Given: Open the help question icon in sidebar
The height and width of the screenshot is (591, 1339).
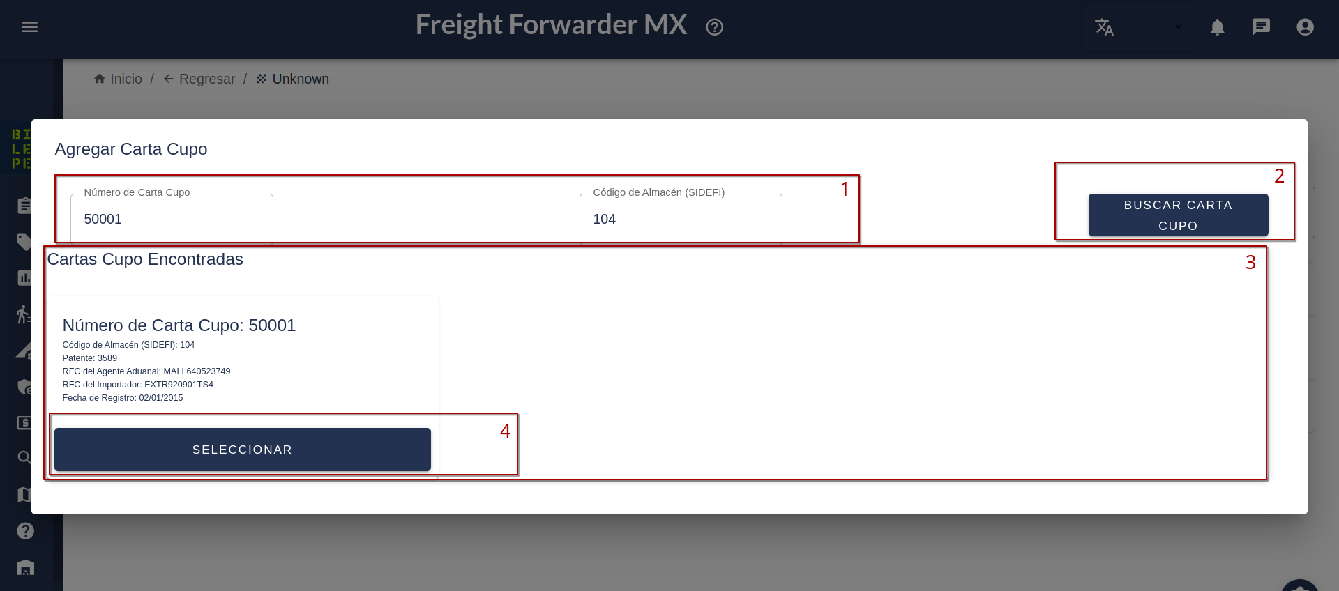Looking at the screenshot, I should coord(25,531).
